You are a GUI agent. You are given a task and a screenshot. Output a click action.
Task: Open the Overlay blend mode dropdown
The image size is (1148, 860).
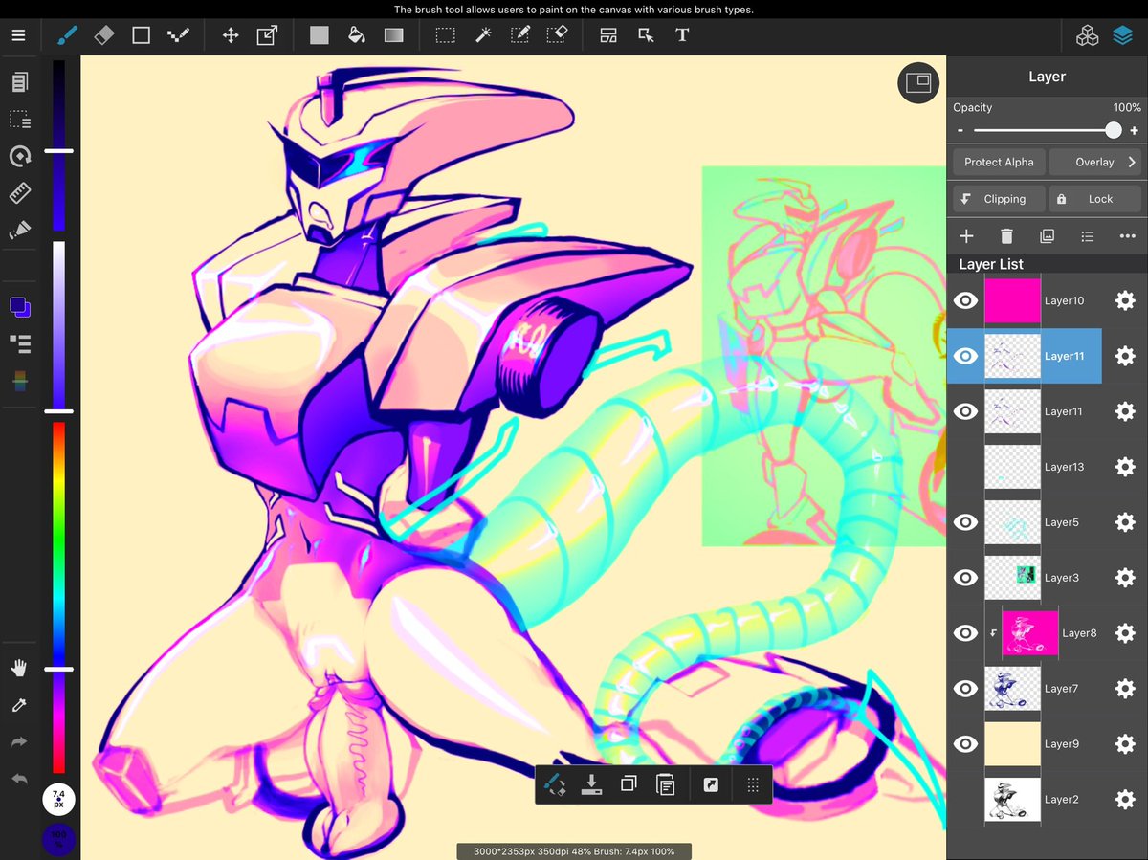click(x=1095, y=162)
